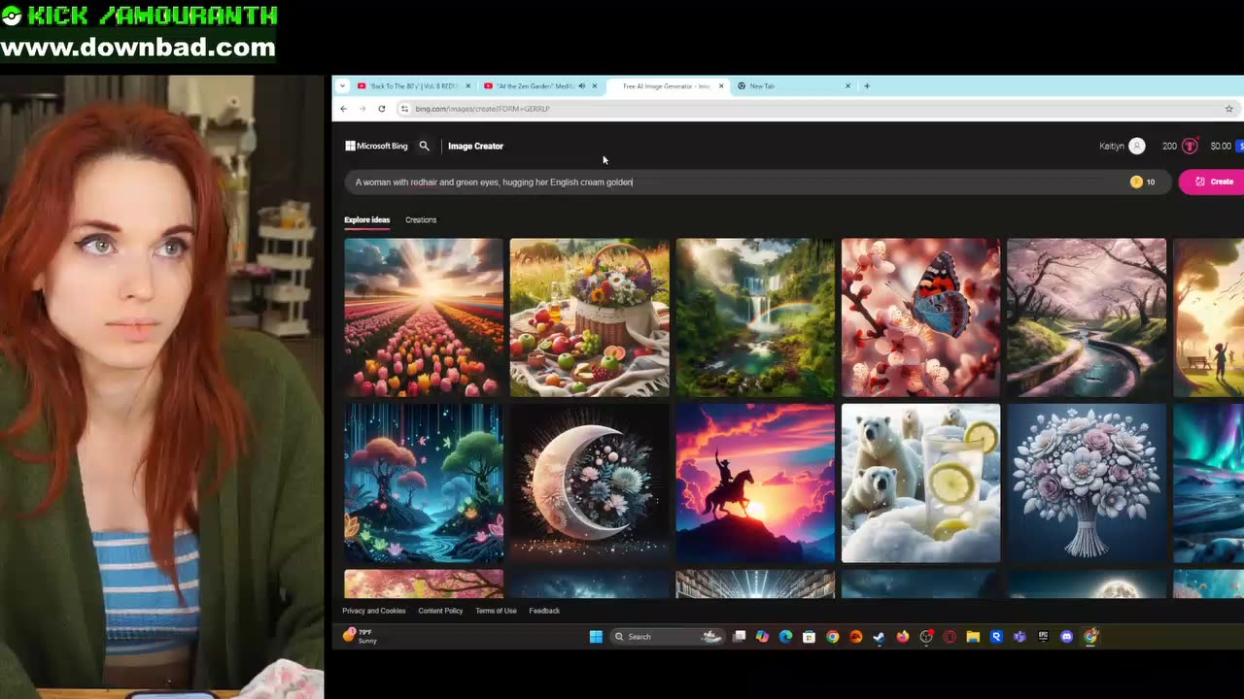Open the polar bears lemonade image

tap(921, 483)
